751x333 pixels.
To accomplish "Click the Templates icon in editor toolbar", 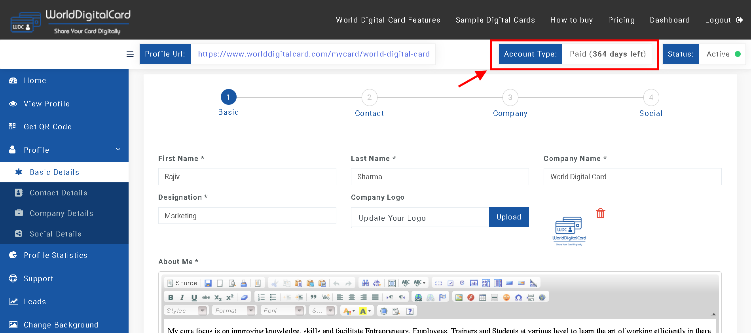I will [258, 283].
